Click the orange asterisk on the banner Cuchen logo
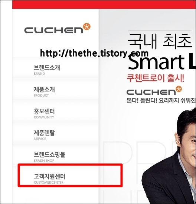The image size is (196, 204). pyautogui.click(x=179, y=89)
